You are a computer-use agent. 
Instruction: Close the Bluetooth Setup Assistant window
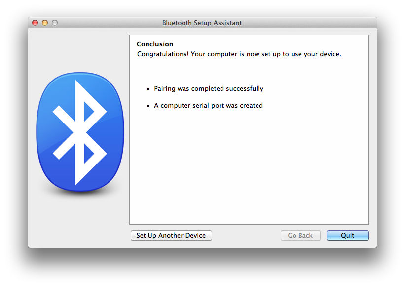click(x=35, y=23)
